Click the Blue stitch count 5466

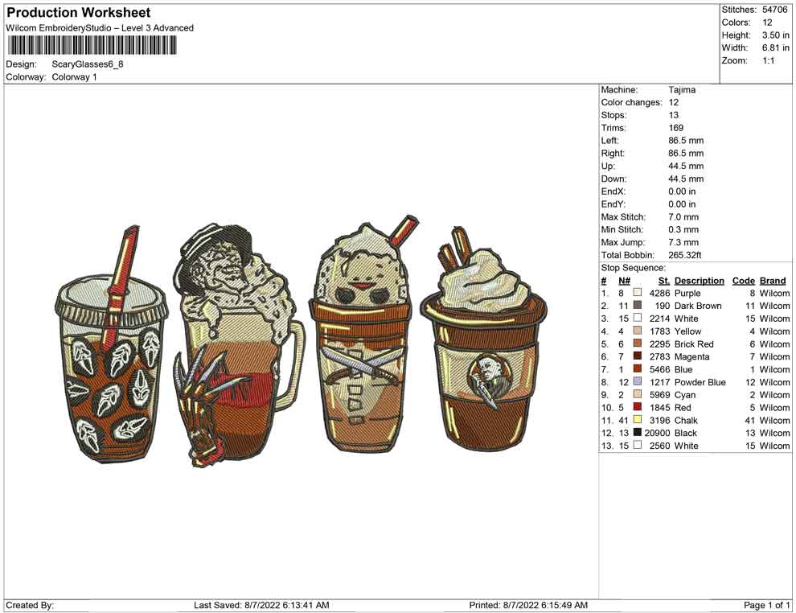tap(660, 369)
